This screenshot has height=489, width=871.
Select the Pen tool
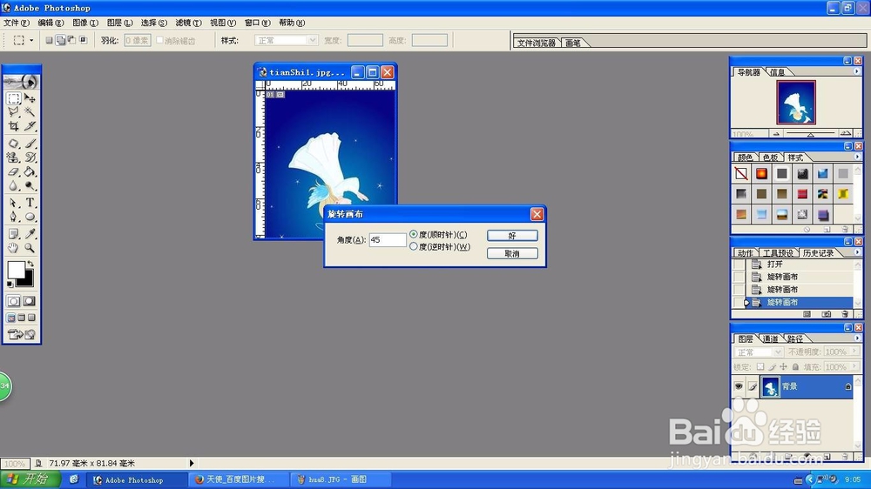14,217
